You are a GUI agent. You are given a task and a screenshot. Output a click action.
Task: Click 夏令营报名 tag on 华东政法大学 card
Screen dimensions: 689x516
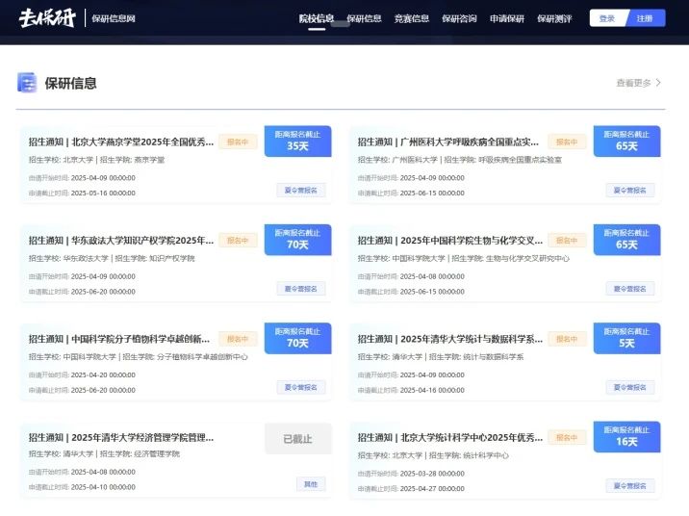click(x=301, y=289)
